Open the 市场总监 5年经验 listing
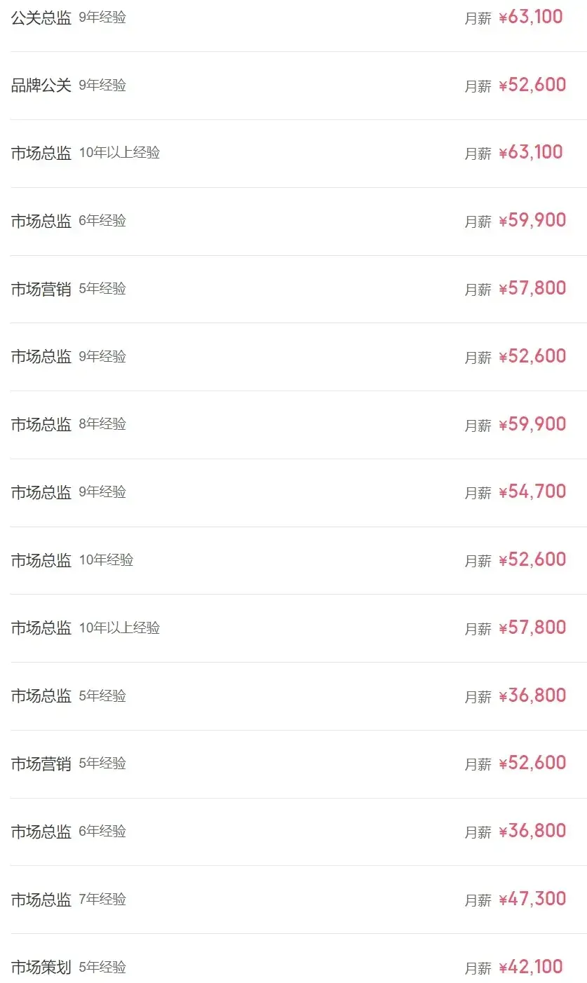Image resolution: width=587 pixels, height=983 pixels. (x=41, y=696)
